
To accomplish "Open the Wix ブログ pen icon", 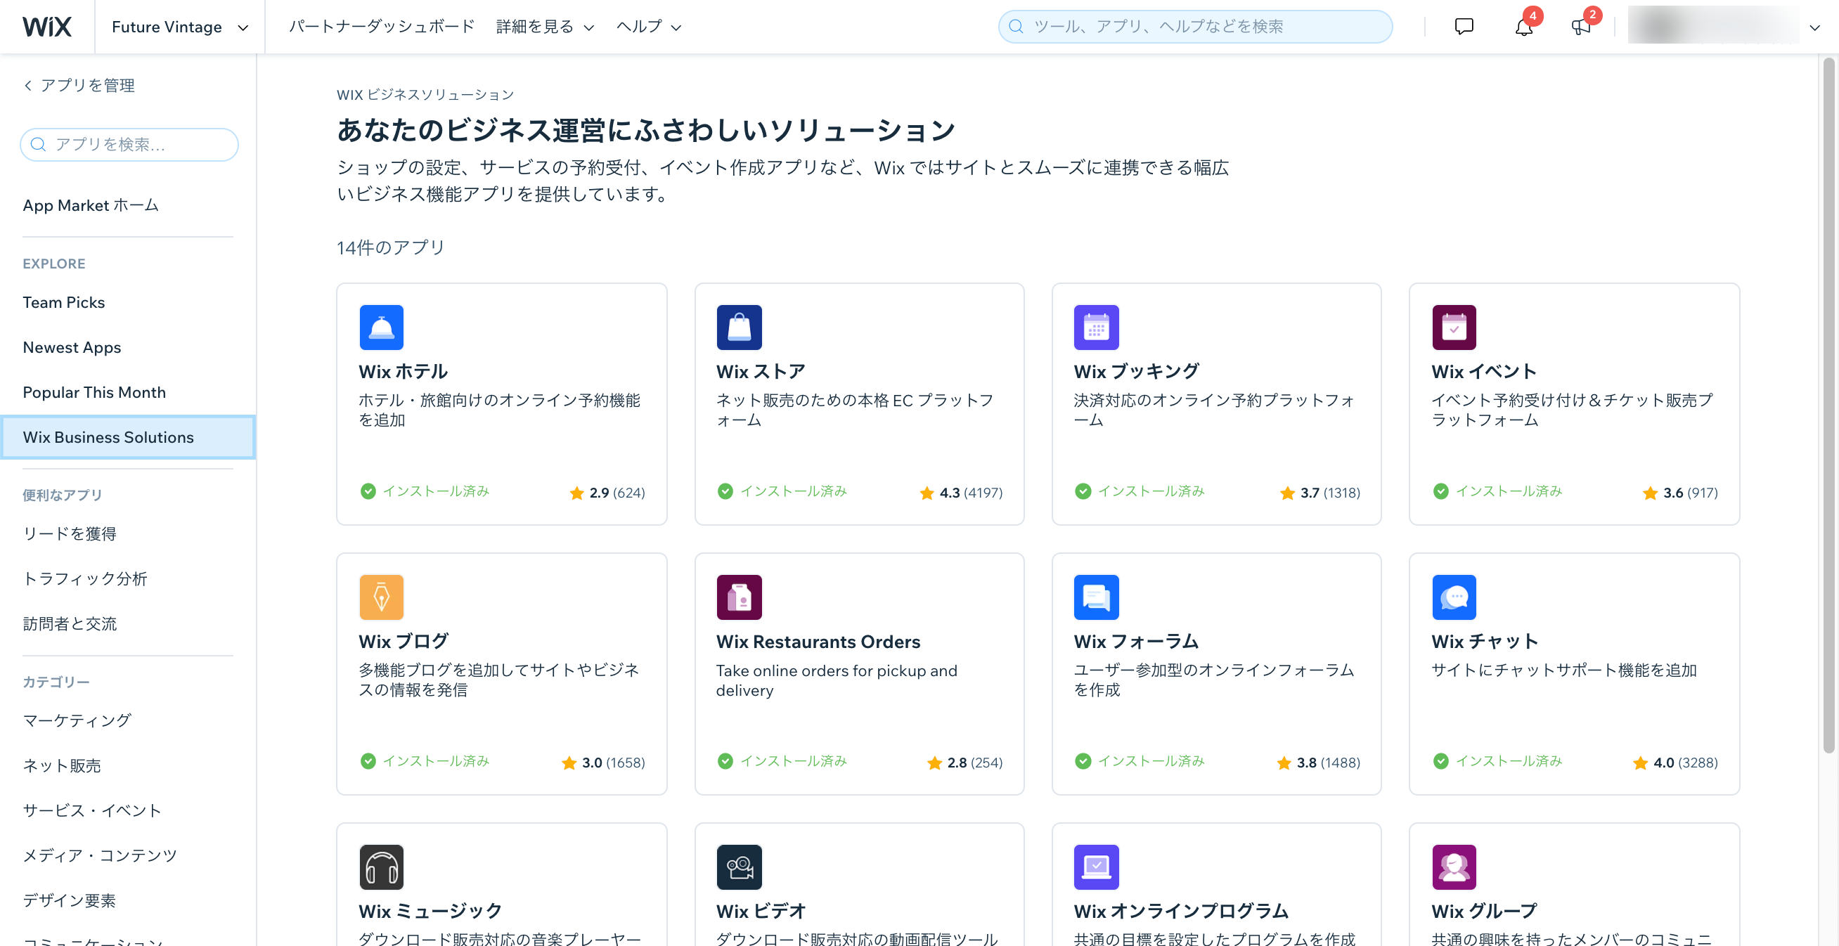I will click(x=382, y=597).
